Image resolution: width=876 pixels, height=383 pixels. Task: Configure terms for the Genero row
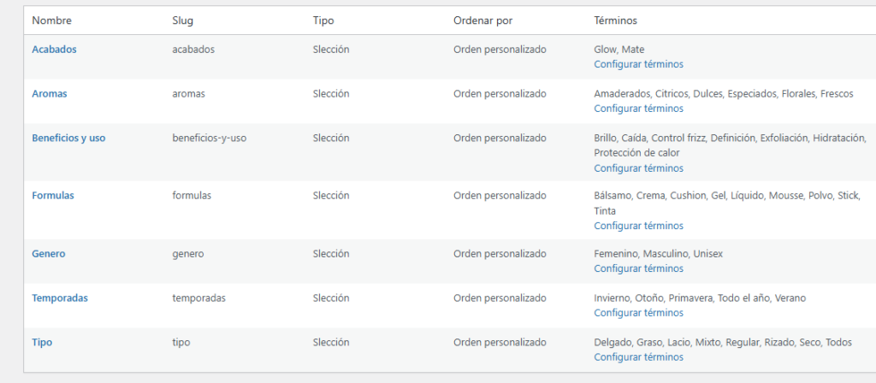coord(638,268)
